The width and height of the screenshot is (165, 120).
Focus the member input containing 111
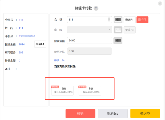click(x=90, y=20)
